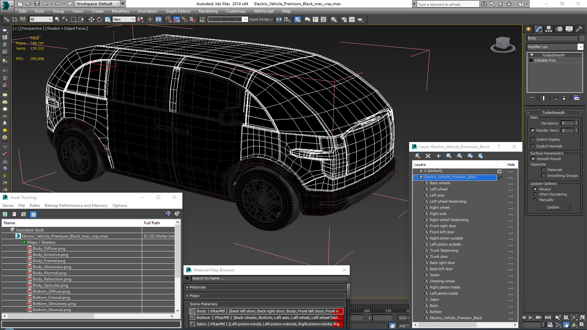Save the file with floppy icon
Screen dimensions: 587x330
click(37, 4)
